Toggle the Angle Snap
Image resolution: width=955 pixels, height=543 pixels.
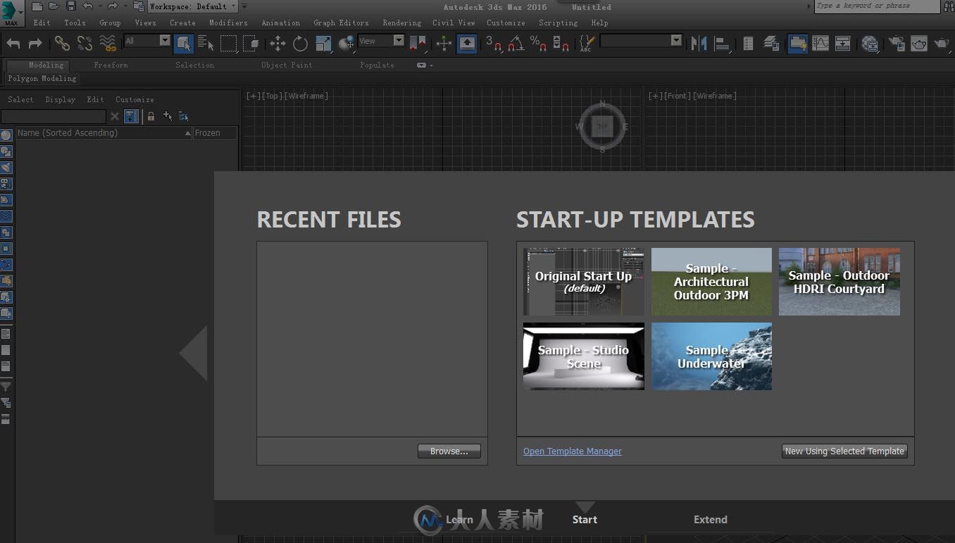(x=516, y=44)
